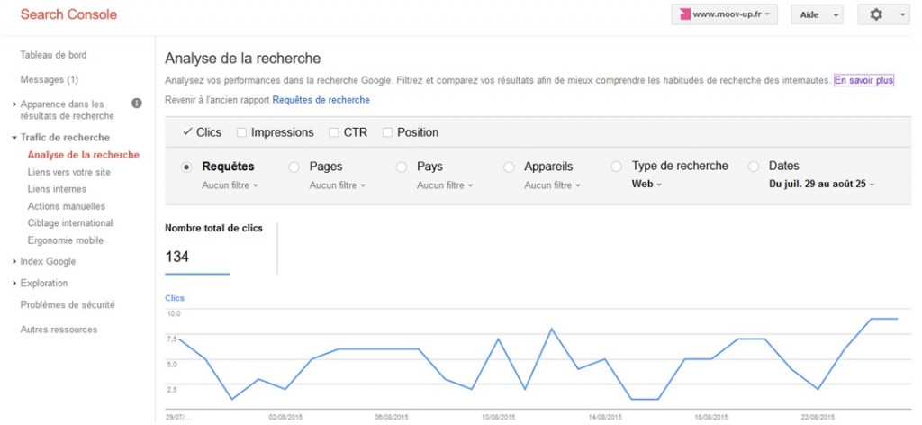Open the Web search type dropdown
The height and width of the screenshot is (425, 922).
coord(646,184)
